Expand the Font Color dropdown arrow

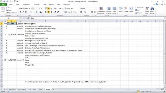42,12
